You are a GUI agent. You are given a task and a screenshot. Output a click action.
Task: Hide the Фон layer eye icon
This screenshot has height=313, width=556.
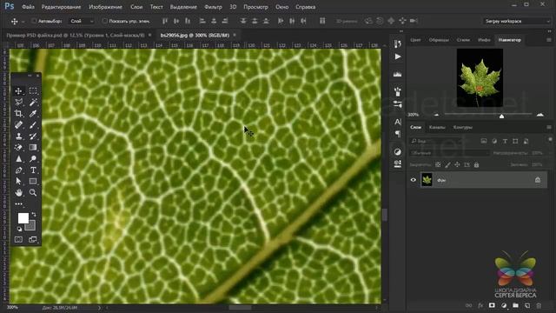click(x=414, y=180)
